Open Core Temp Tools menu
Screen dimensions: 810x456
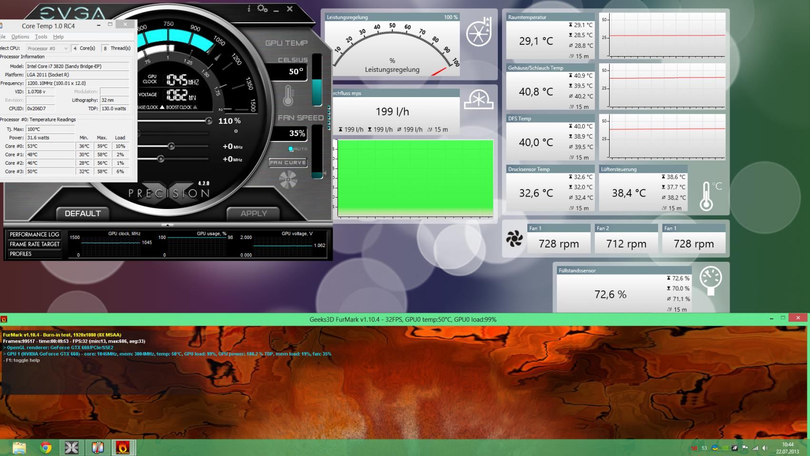tap(41, 37)
